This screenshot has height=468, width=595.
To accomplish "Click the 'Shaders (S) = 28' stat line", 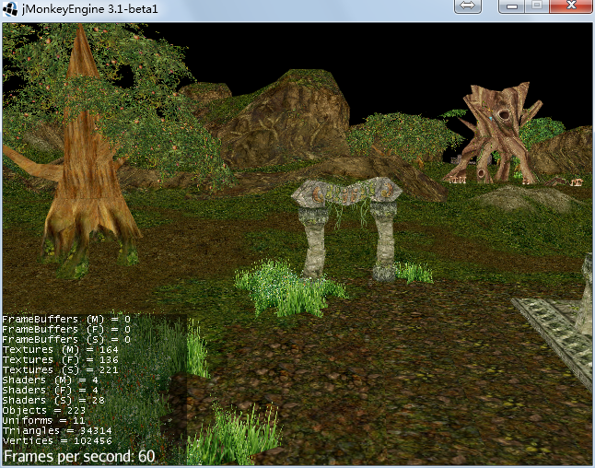I will [53, 400].
